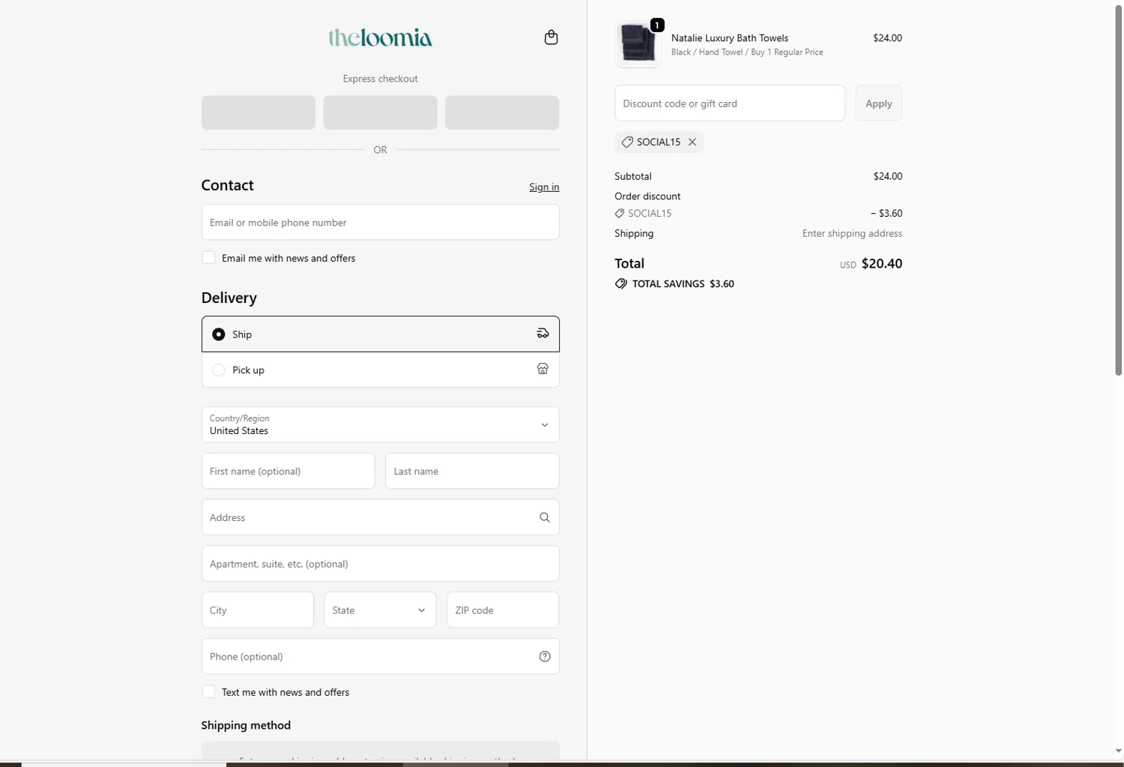This screenshot has height=767, width=1124.
Task: Click the Shipping method heading
Action: point(246,725)
